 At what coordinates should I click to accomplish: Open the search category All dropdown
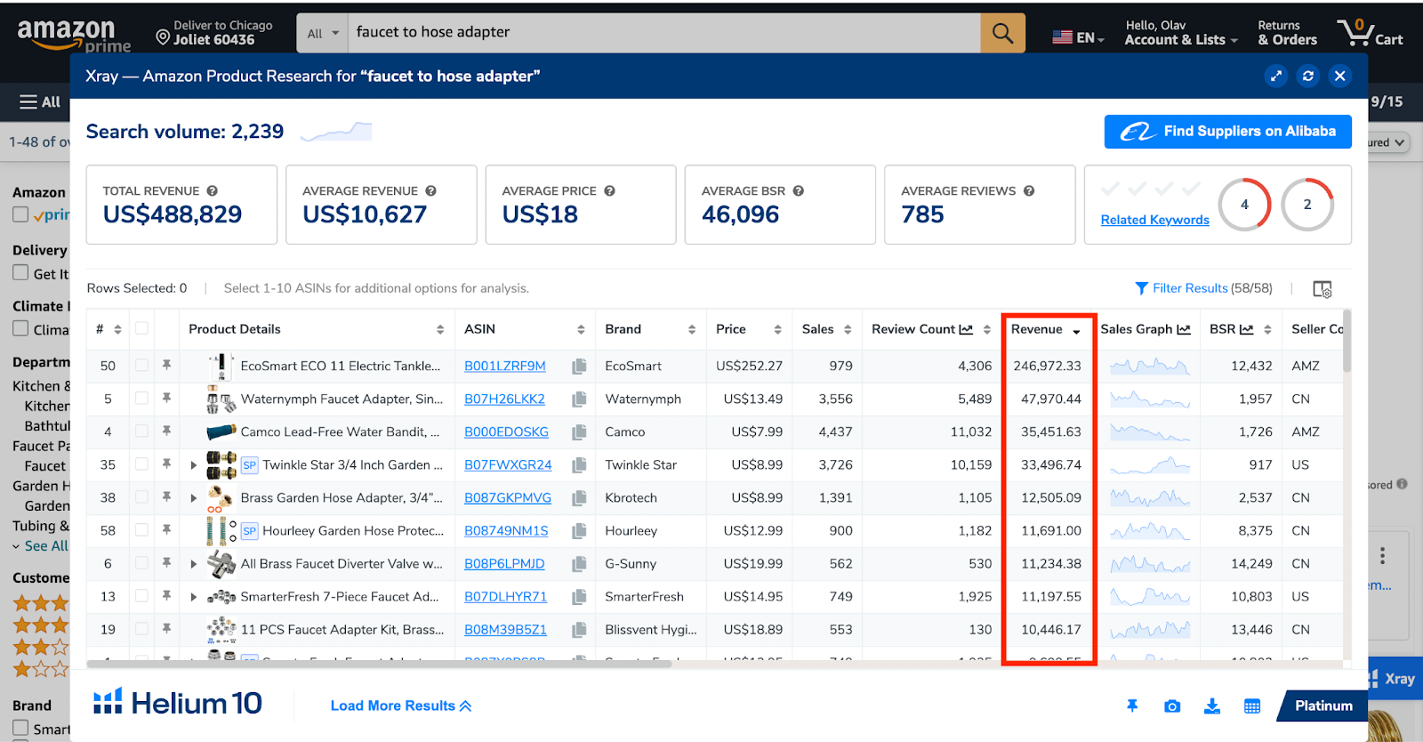323,33
